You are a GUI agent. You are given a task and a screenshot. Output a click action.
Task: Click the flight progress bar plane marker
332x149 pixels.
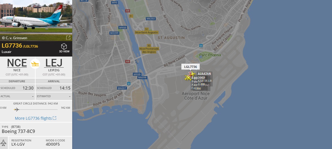point(17,110)
